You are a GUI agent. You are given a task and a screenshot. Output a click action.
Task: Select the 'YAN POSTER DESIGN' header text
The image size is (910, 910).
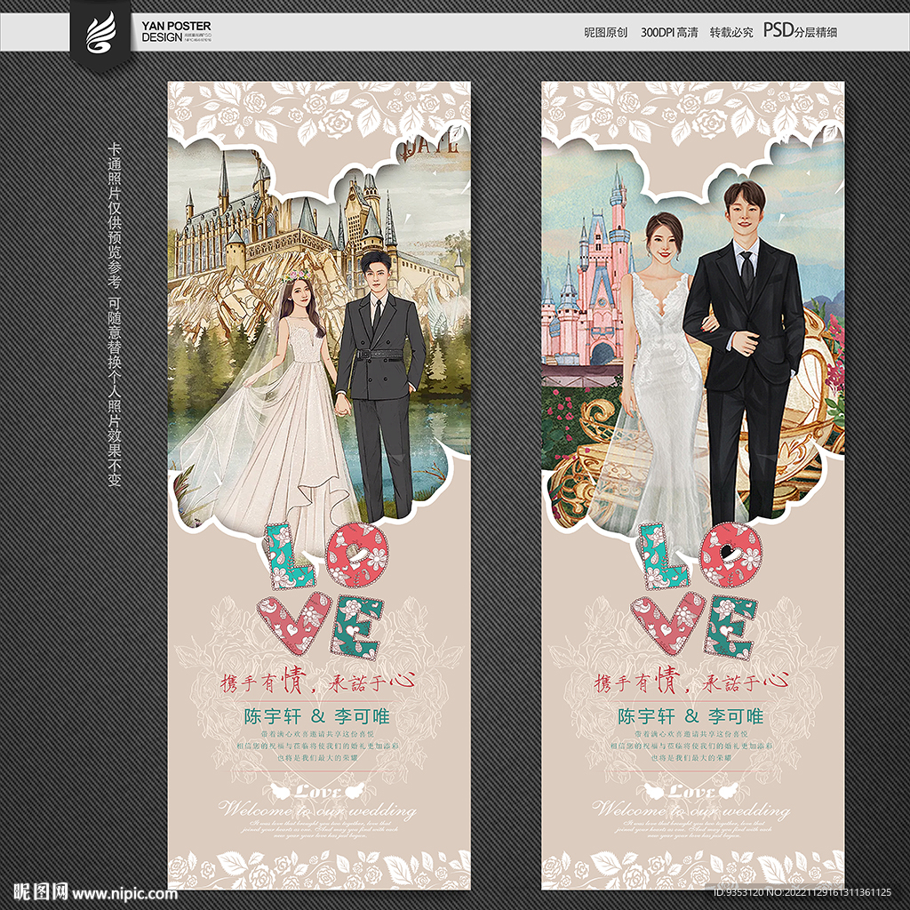176,31
